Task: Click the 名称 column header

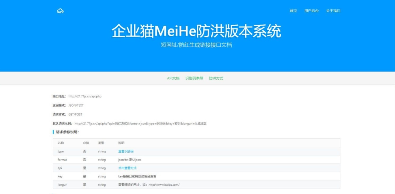Action: tap(61, 143)
